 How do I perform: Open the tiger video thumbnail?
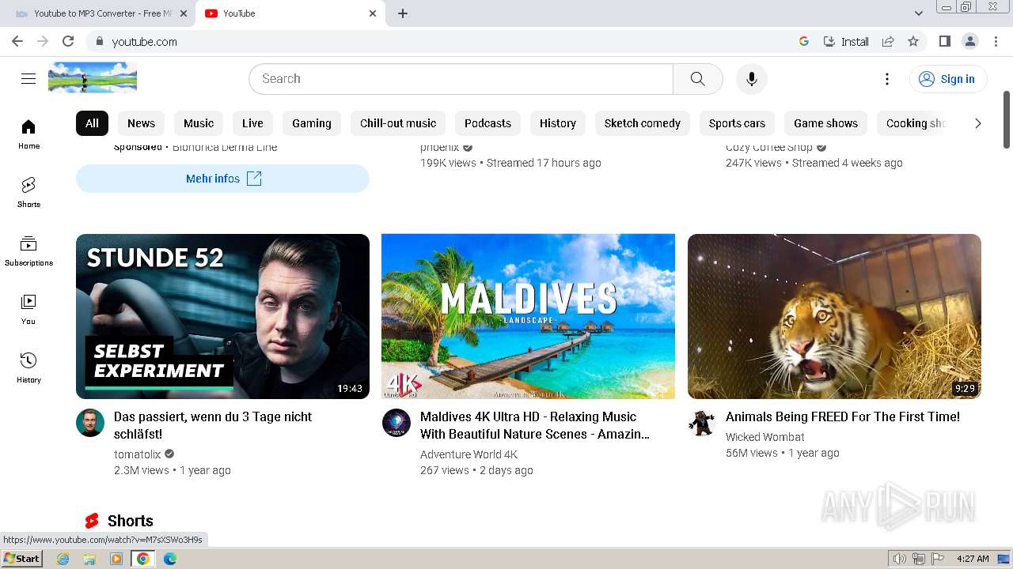coord(834,316)
